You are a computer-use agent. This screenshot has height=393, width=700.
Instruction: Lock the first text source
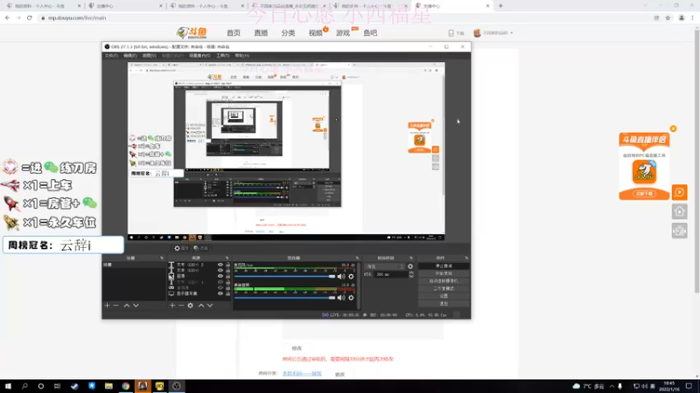[227, 265]
